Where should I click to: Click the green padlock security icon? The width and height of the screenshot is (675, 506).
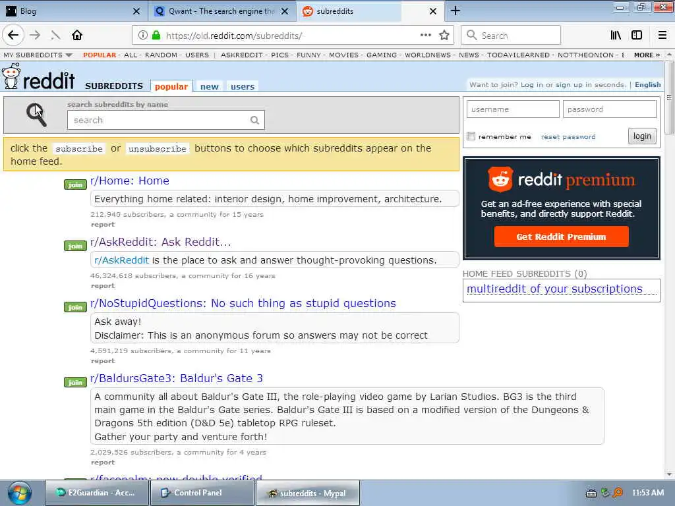click(156, 36)
